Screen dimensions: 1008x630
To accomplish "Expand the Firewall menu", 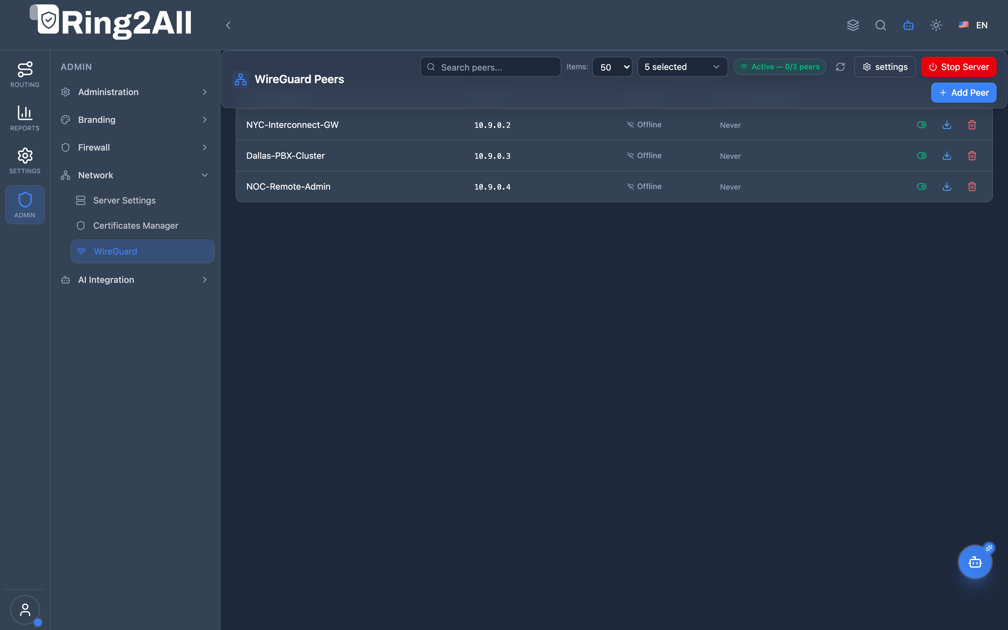I will pos(134,147).
